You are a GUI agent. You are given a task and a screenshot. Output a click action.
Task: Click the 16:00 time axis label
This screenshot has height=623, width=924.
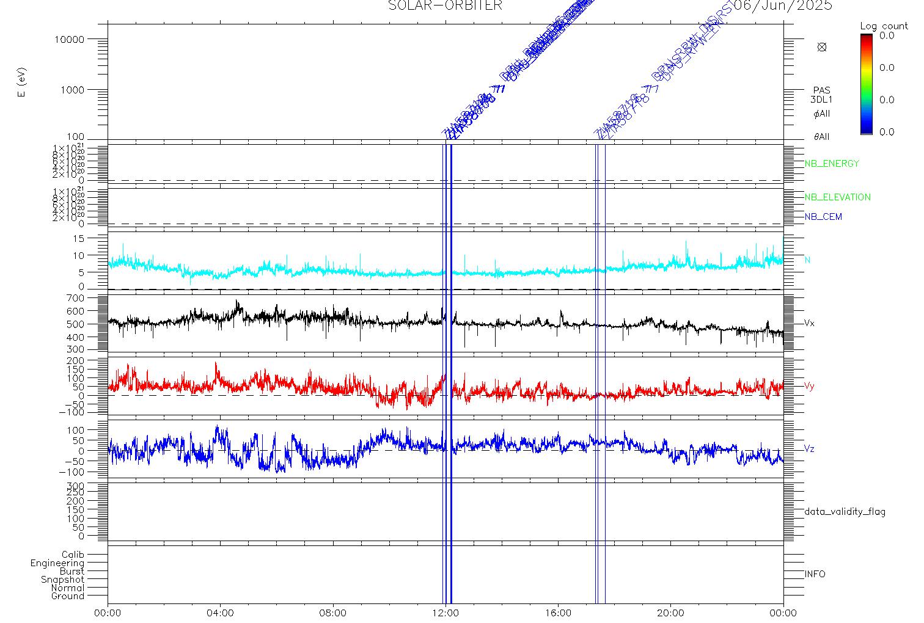[x=558, y=613]
